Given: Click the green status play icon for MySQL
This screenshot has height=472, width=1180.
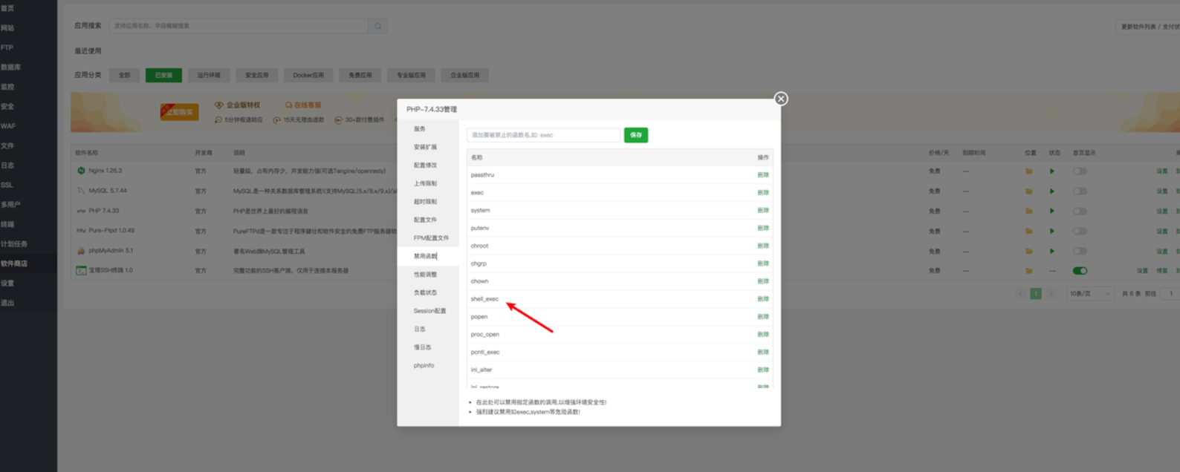Looking at the screenshot, I should pyautogui.click(x=1051, y=191).
